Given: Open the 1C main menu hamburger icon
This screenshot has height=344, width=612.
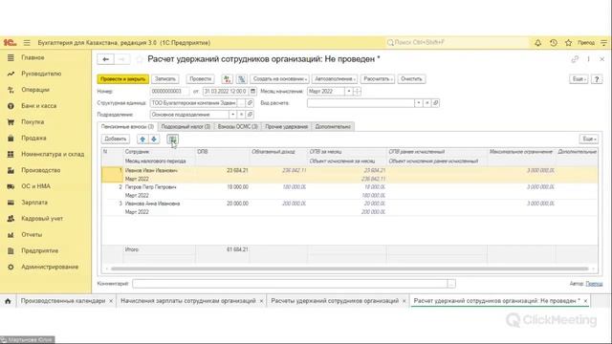Looking at the screenshot, I should [x=27, y=42].
